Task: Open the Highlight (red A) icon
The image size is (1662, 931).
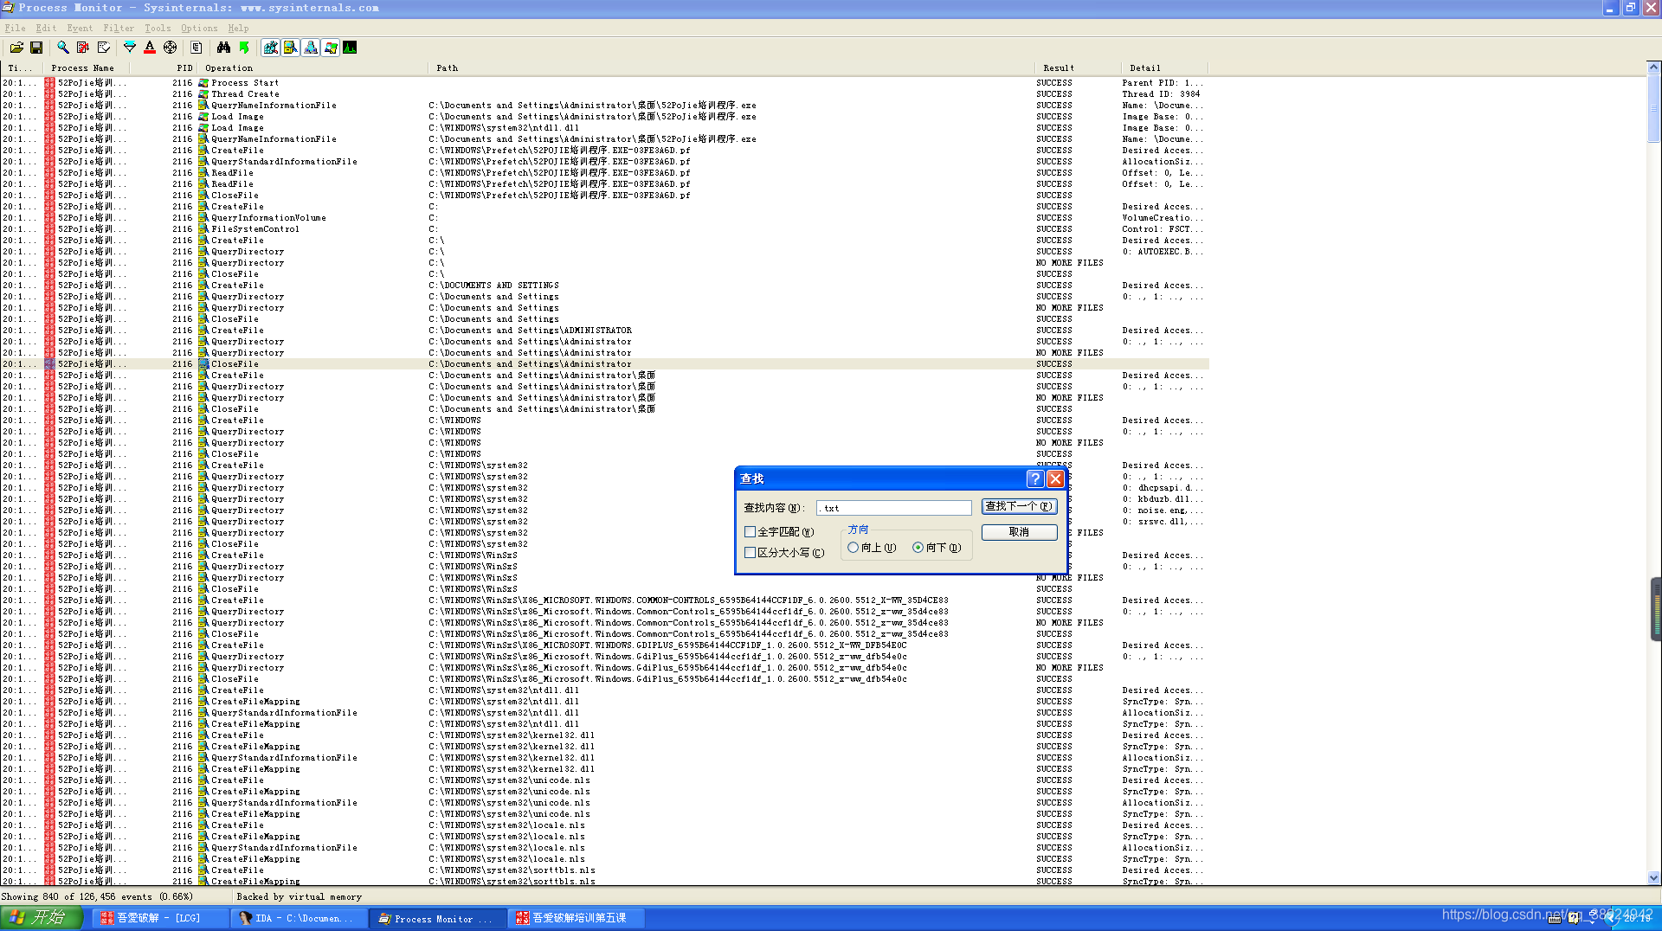Action: [150, 48]
